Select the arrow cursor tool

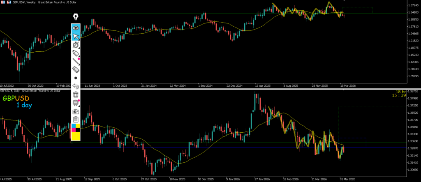76,36
